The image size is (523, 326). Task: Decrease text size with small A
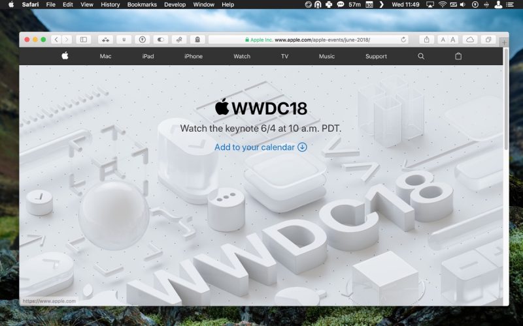tap(443, 40)
